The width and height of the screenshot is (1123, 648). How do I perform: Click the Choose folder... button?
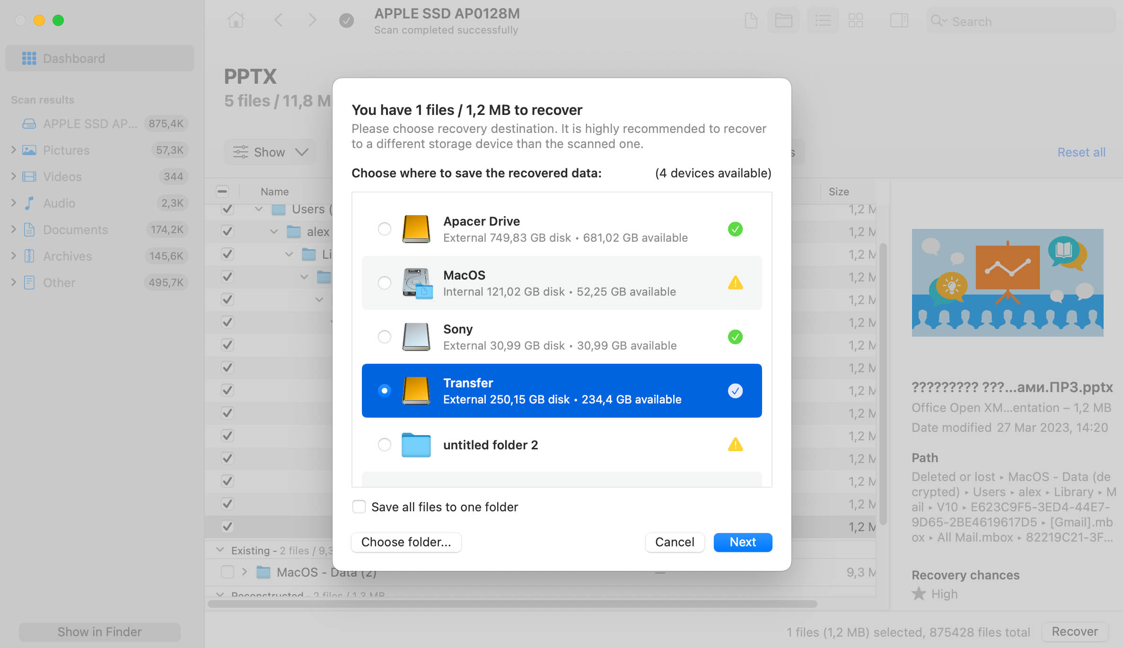406,542
